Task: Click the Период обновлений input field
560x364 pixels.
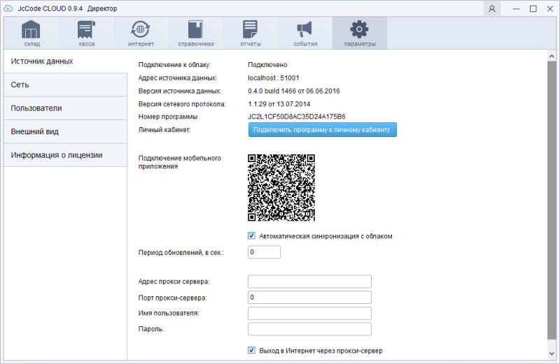Action: [264, 252]
